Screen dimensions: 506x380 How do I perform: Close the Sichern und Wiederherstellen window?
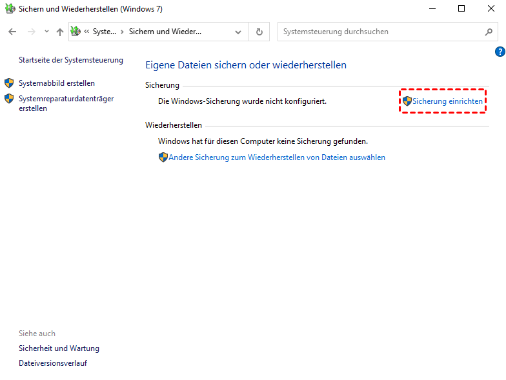[x=491, y=9]
